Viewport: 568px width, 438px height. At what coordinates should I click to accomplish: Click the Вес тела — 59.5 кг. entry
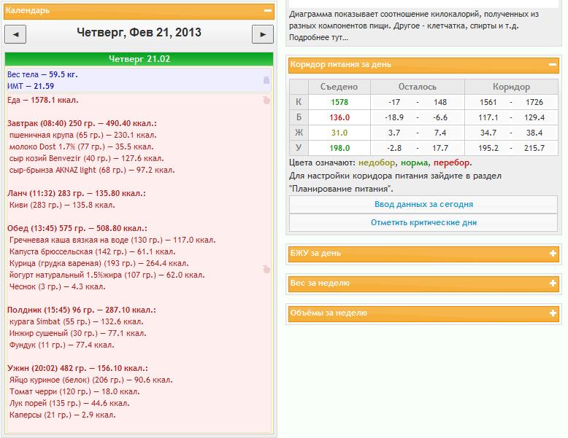click(42, 74)
